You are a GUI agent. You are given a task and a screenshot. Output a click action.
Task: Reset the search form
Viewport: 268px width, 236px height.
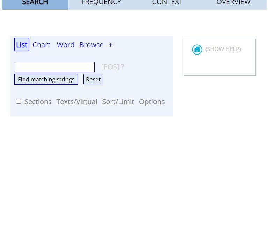(93, 79)
